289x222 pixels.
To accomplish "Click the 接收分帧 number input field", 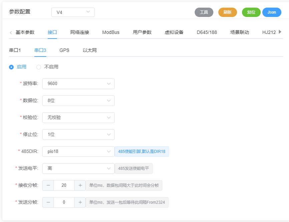I will 64,185.
